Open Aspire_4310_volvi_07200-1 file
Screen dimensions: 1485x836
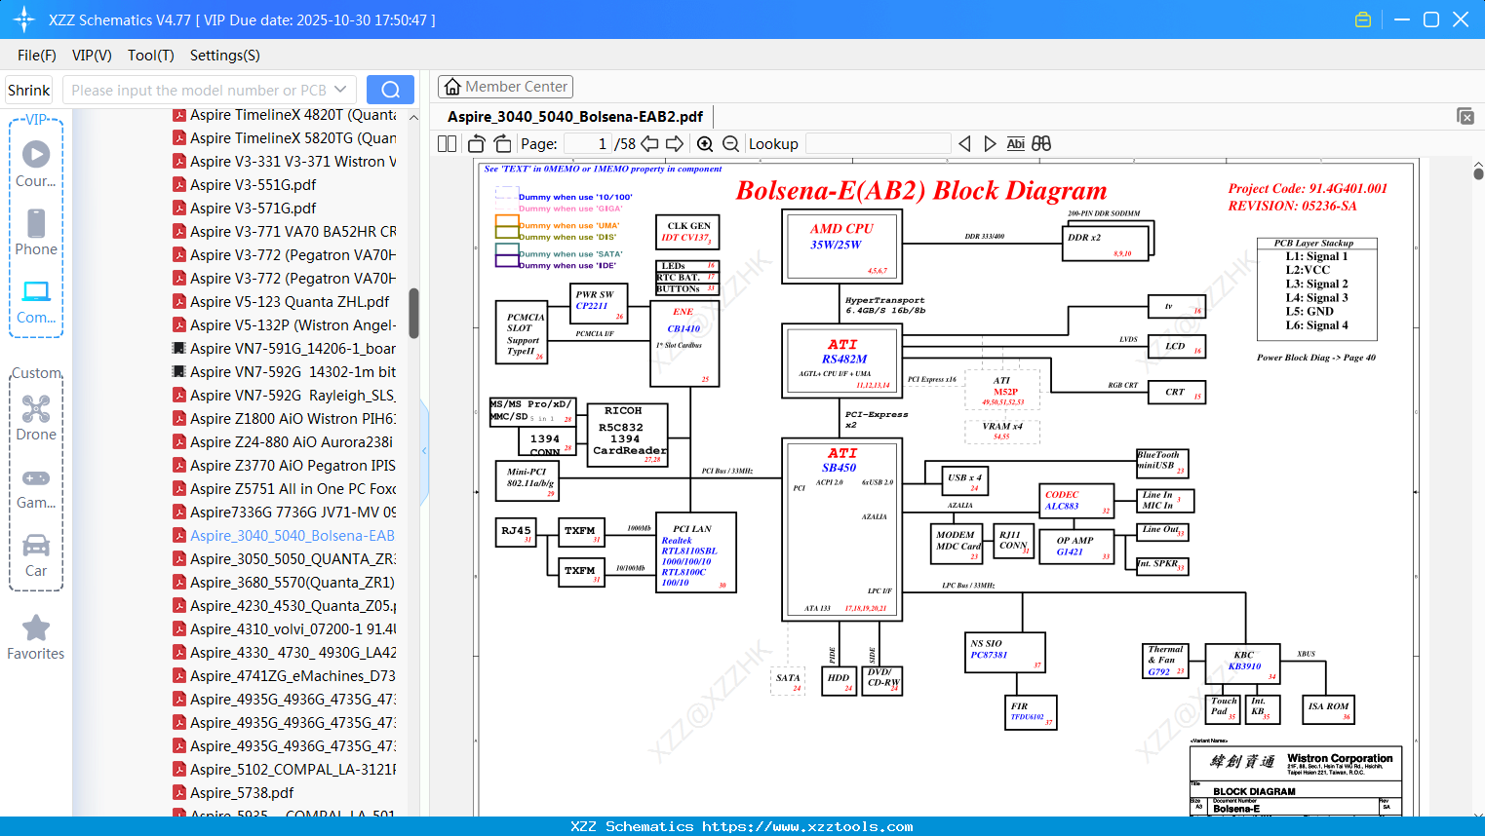(285, 629)
